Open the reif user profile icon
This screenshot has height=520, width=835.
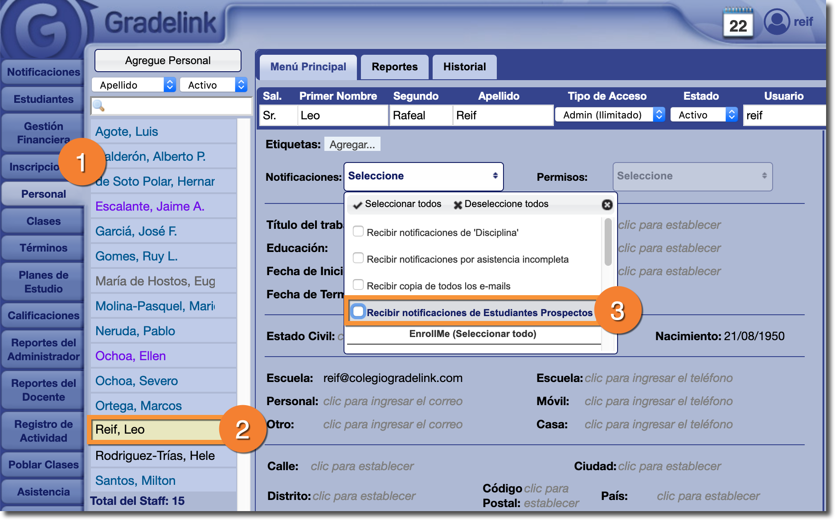pyautogui.click(x=777, y=21)
